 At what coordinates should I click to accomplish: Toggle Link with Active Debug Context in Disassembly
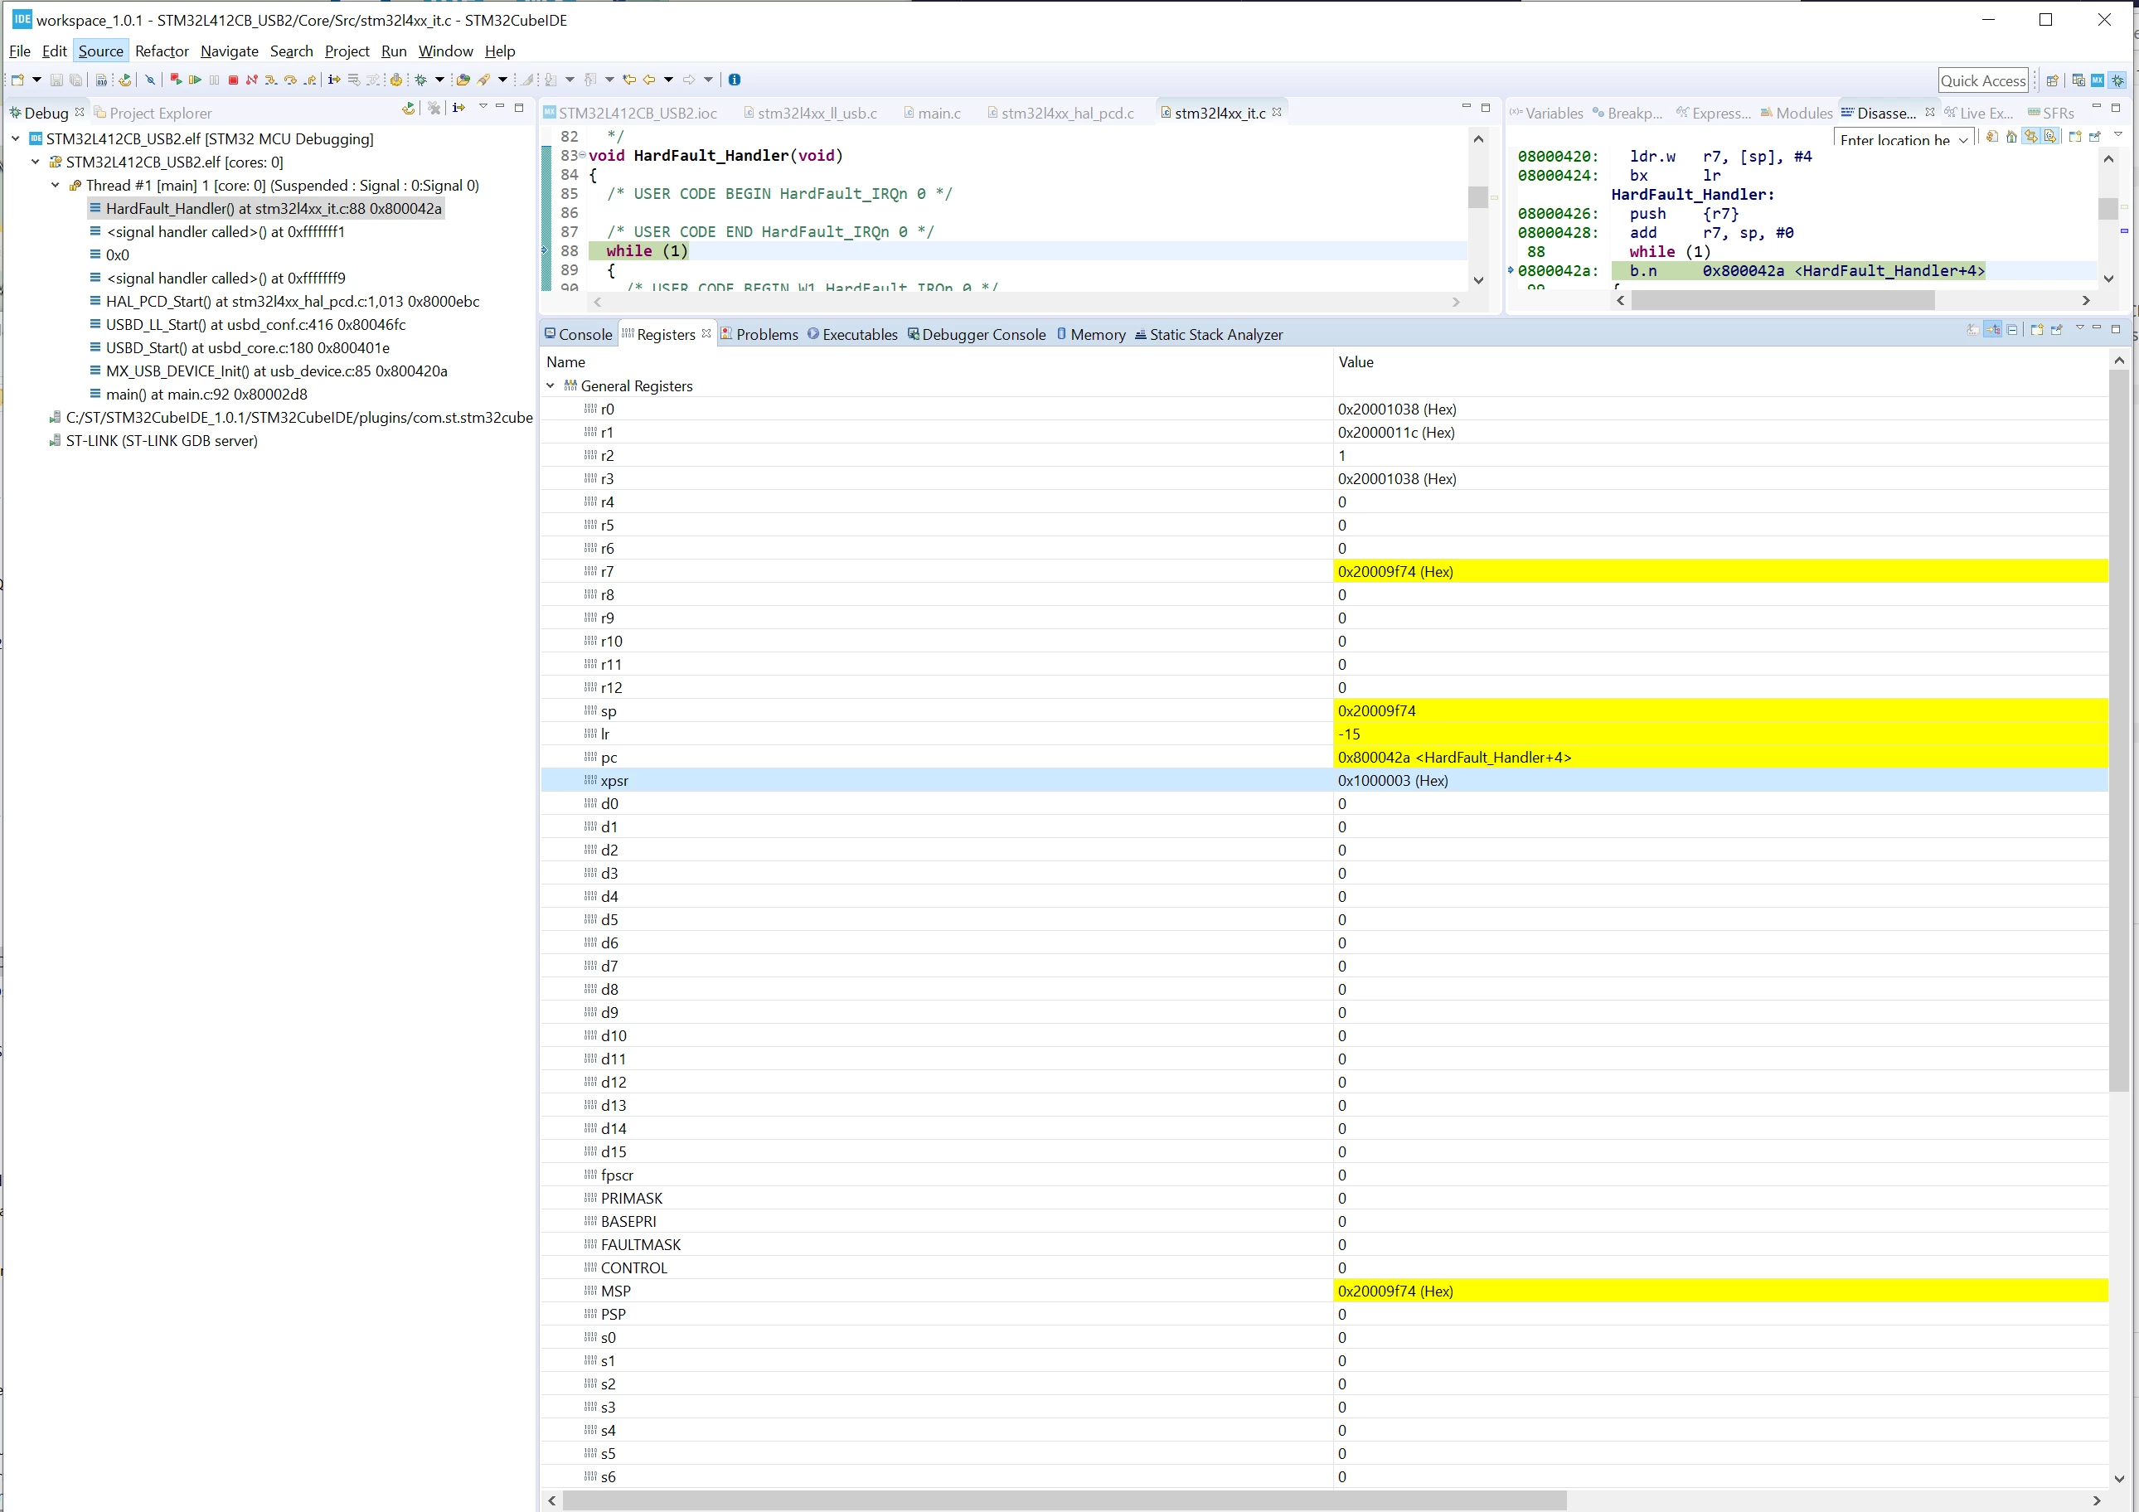tap(2031, 136)
